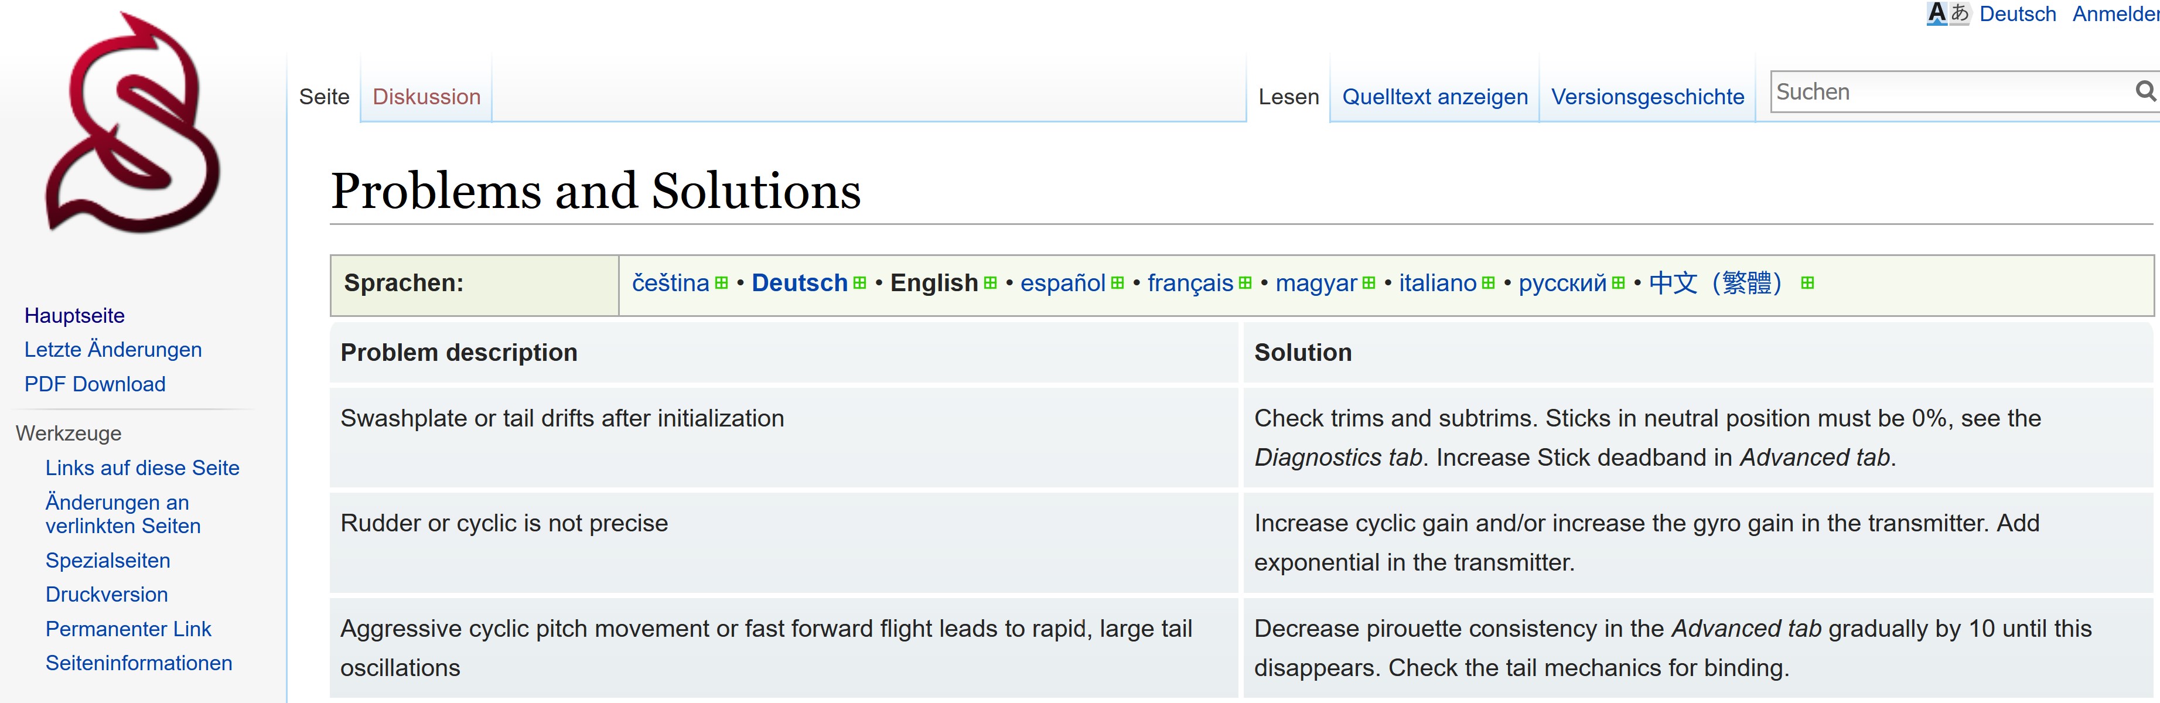Switch to Quelltext anzeigen tab

pos(1435,97)
